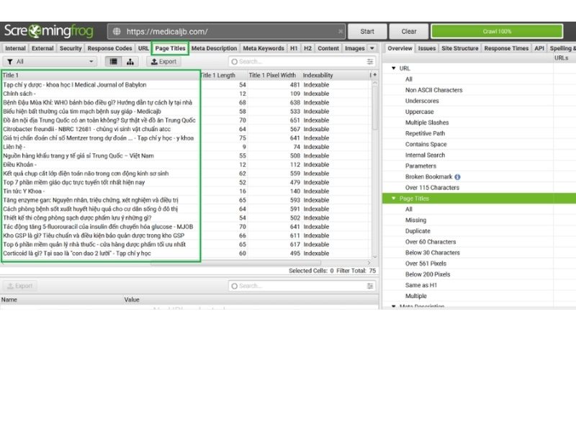The width and height of the screenshot is (576, 432).
Task: Select row 'Tin tức Y Khoa -'
Action: tap(186, 192)
